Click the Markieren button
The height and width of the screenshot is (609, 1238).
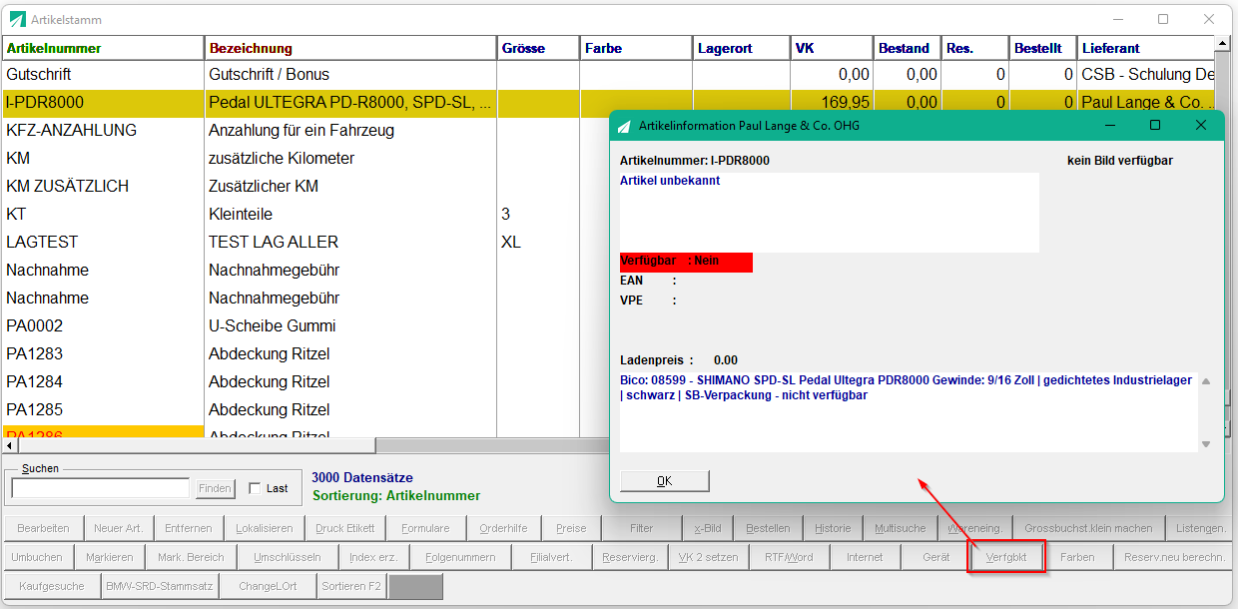[x=108, y=557]
